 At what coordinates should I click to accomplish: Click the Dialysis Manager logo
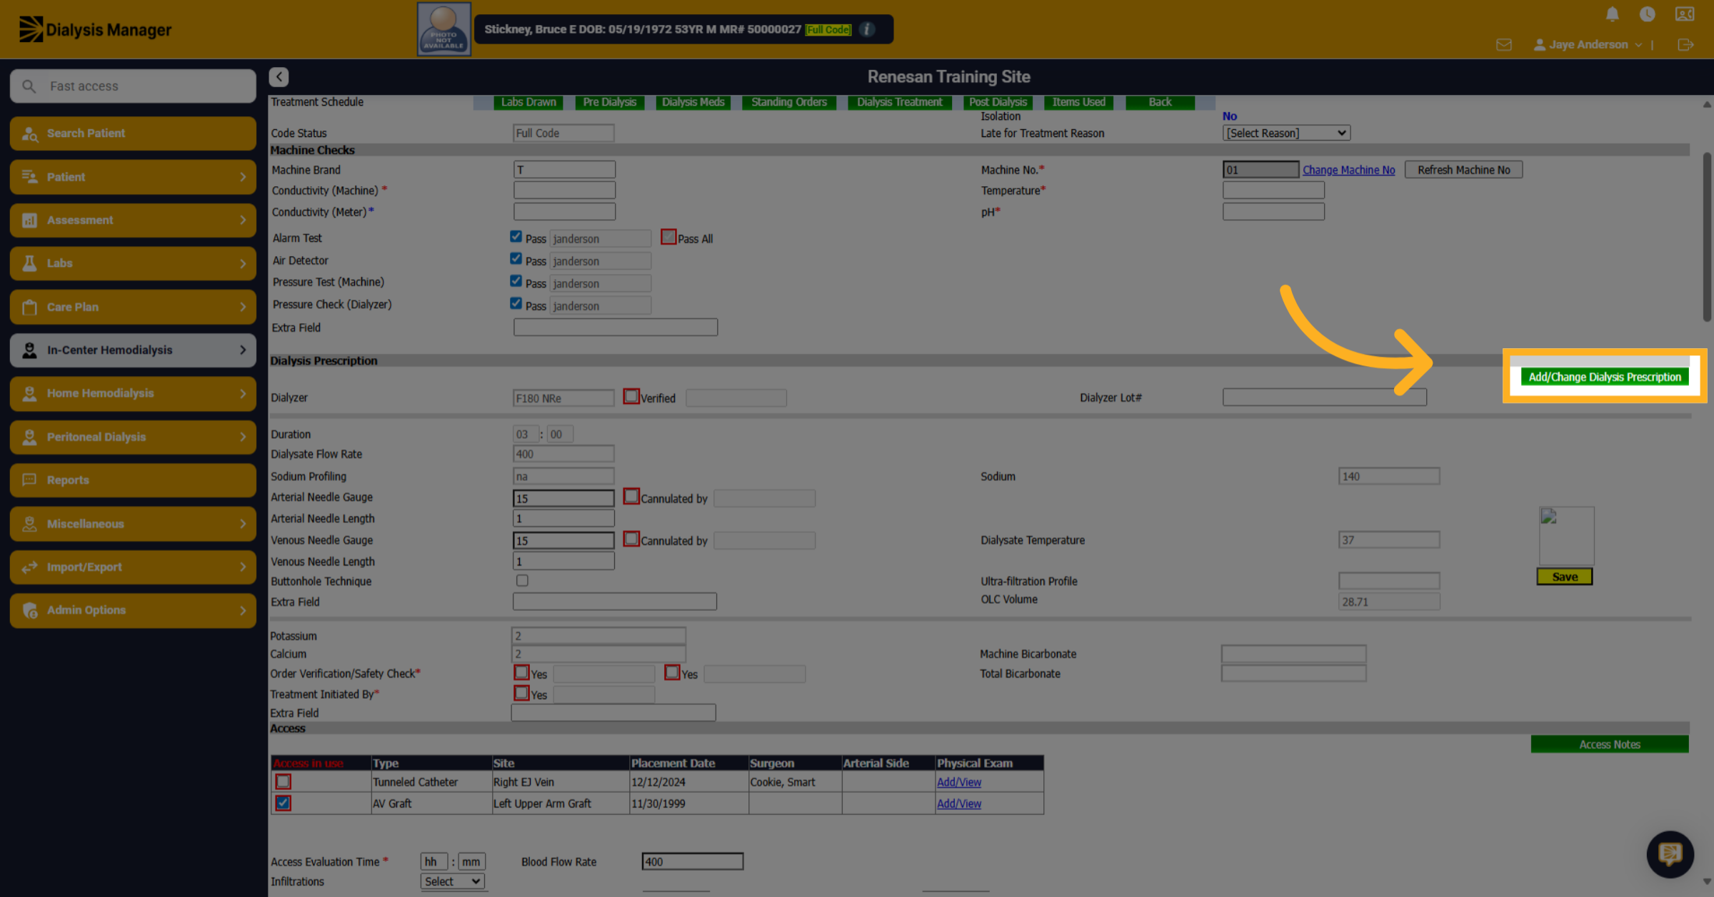click(95, 29)
